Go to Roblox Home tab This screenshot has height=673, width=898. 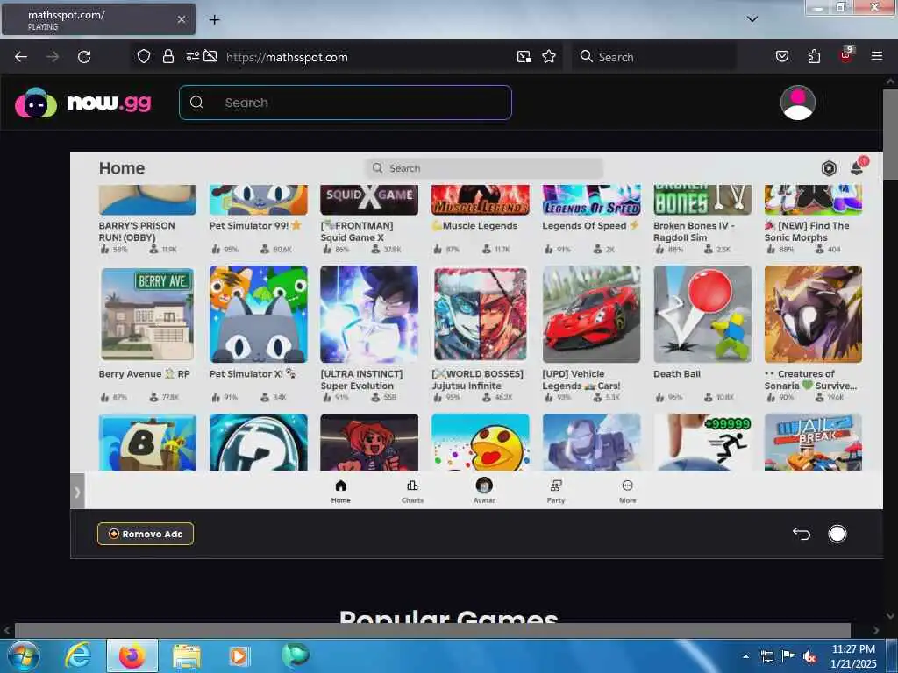(341, 492)
